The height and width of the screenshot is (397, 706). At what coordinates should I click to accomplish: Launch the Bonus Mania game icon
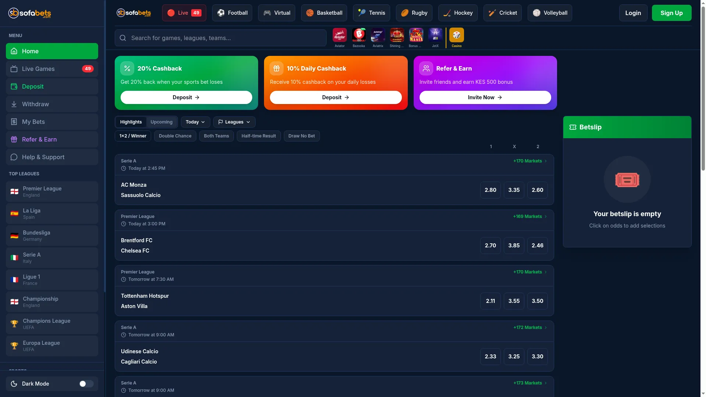[x=416, y=35]
